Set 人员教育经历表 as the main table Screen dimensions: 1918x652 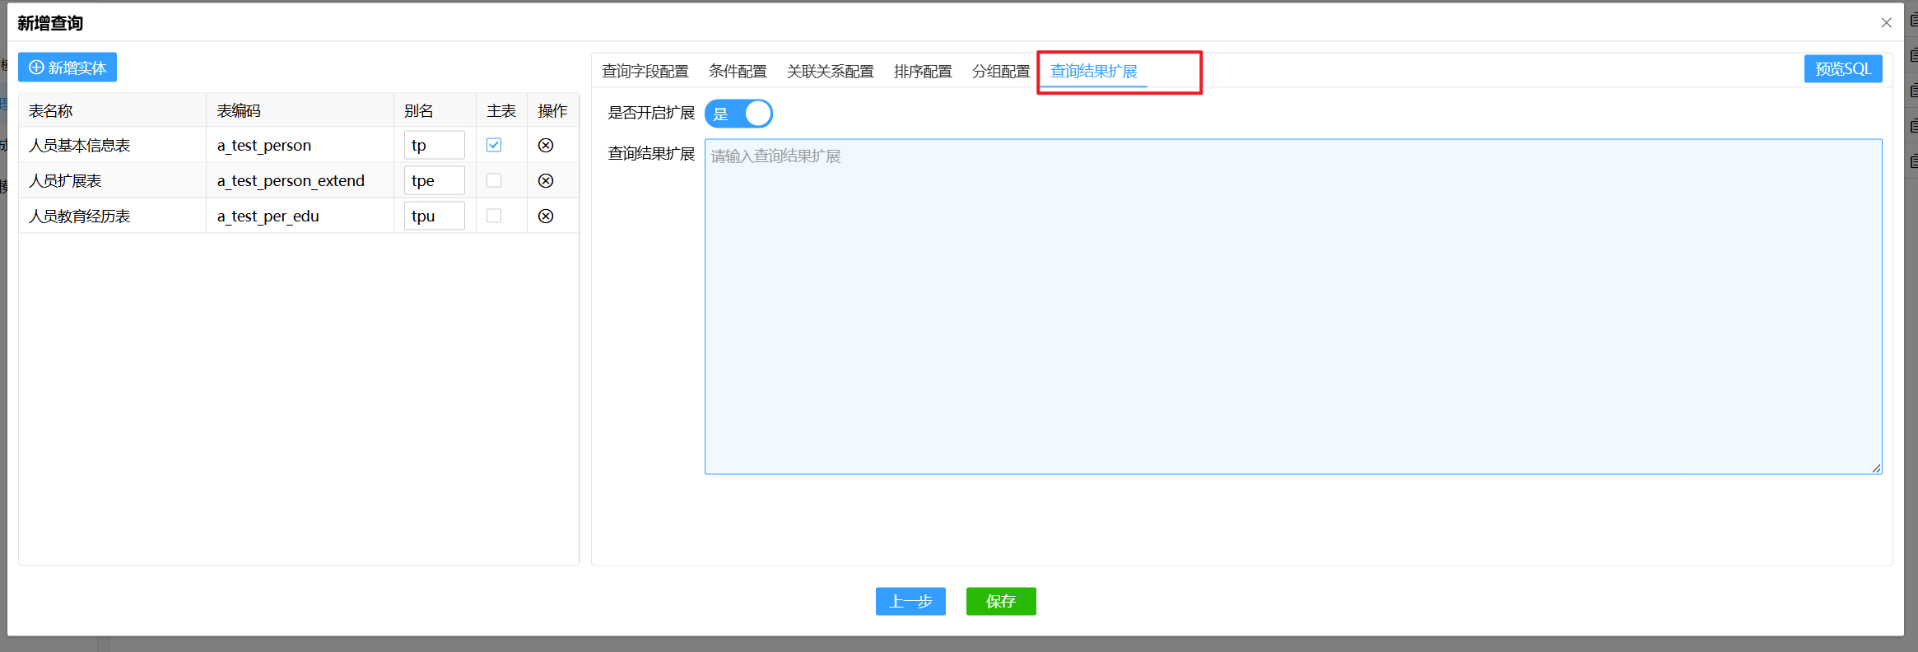pos(494,217)
